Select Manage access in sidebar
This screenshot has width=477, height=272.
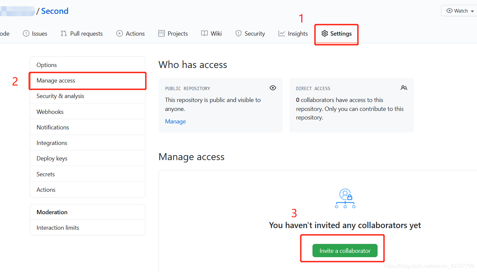(88, 81)
